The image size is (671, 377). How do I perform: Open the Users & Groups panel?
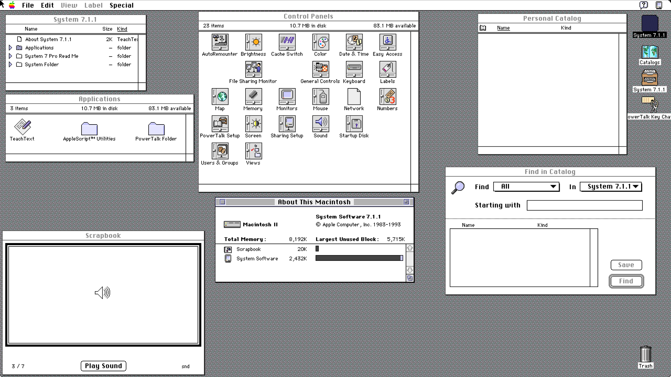(220, 151)
